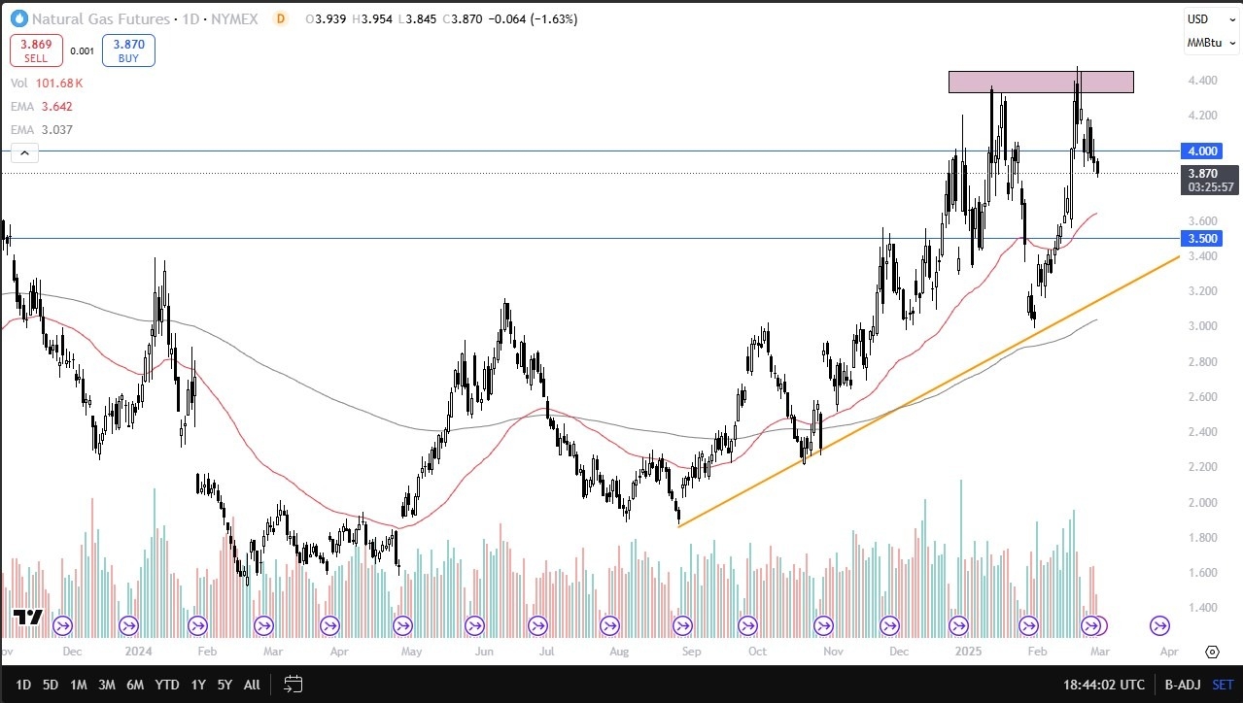Image resolution: width=1243 pixels, height=703 pixels.
Task: Open the event marker above the 2024 label
Action: point(129,625)
